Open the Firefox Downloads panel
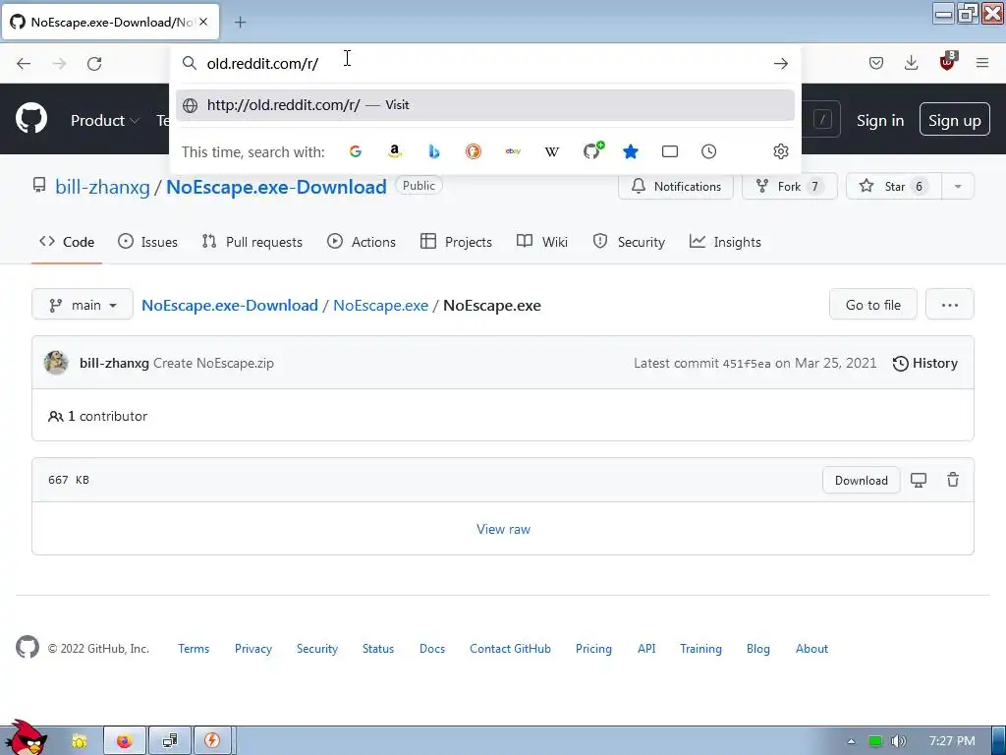 (911, 63)
